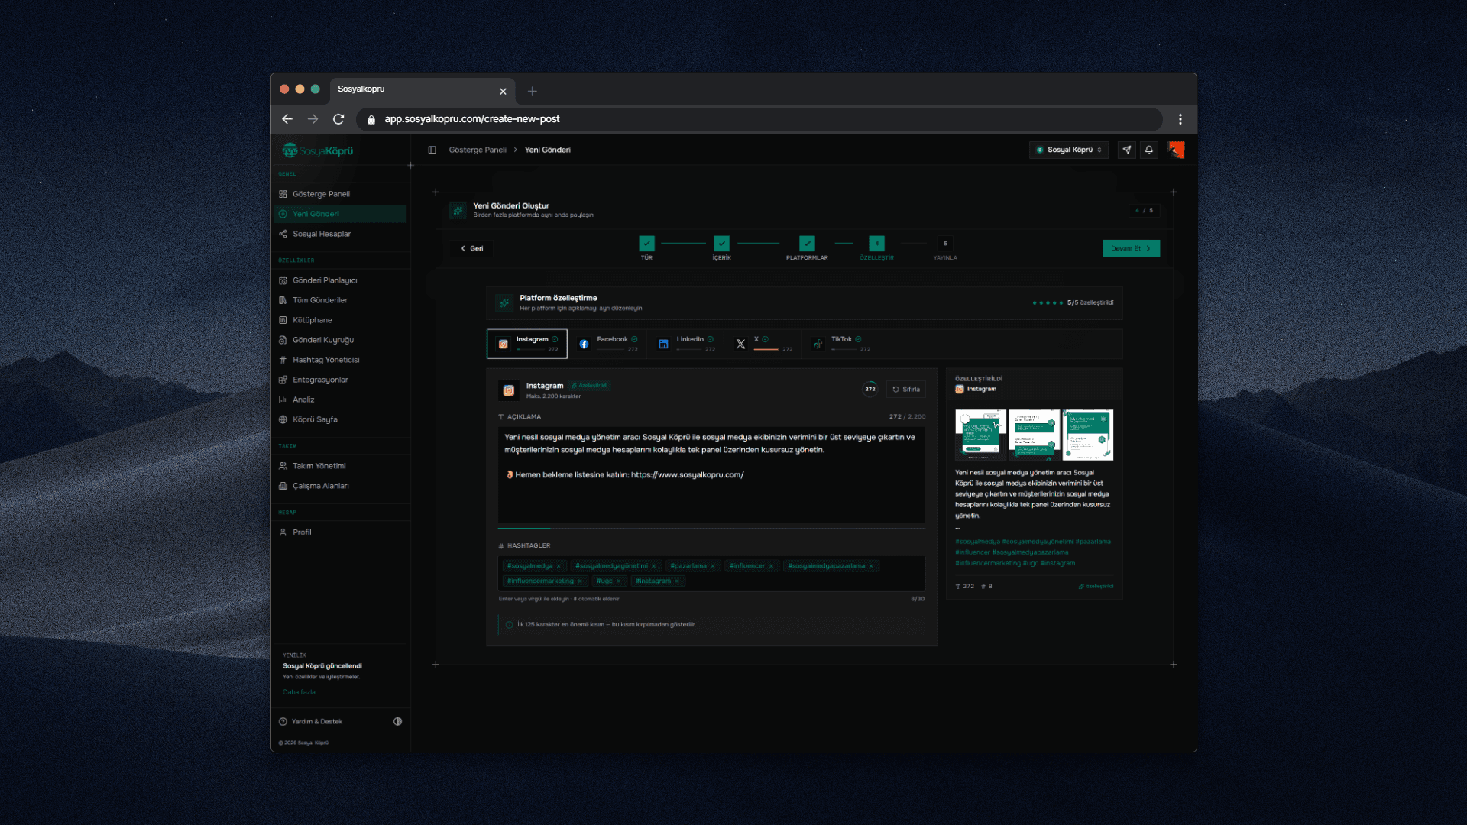Open Köprü Sayfa
This screenshot has height=825, width=1467.
click(341, 419)
